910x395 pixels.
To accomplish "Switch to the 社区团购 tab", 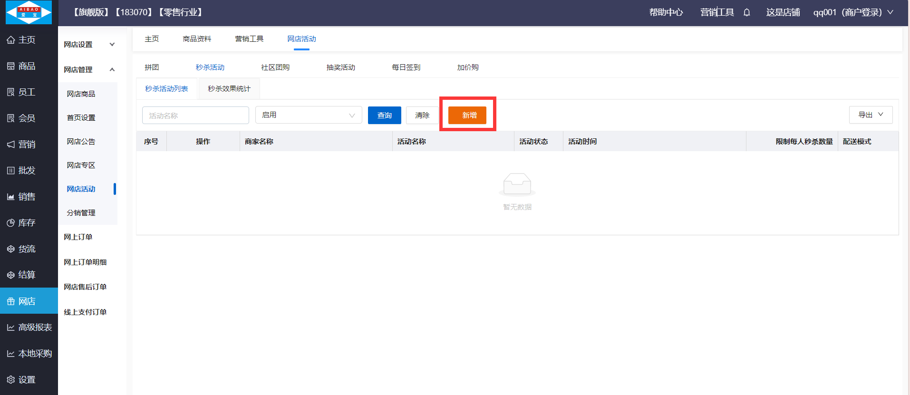I will click(275, 67).
